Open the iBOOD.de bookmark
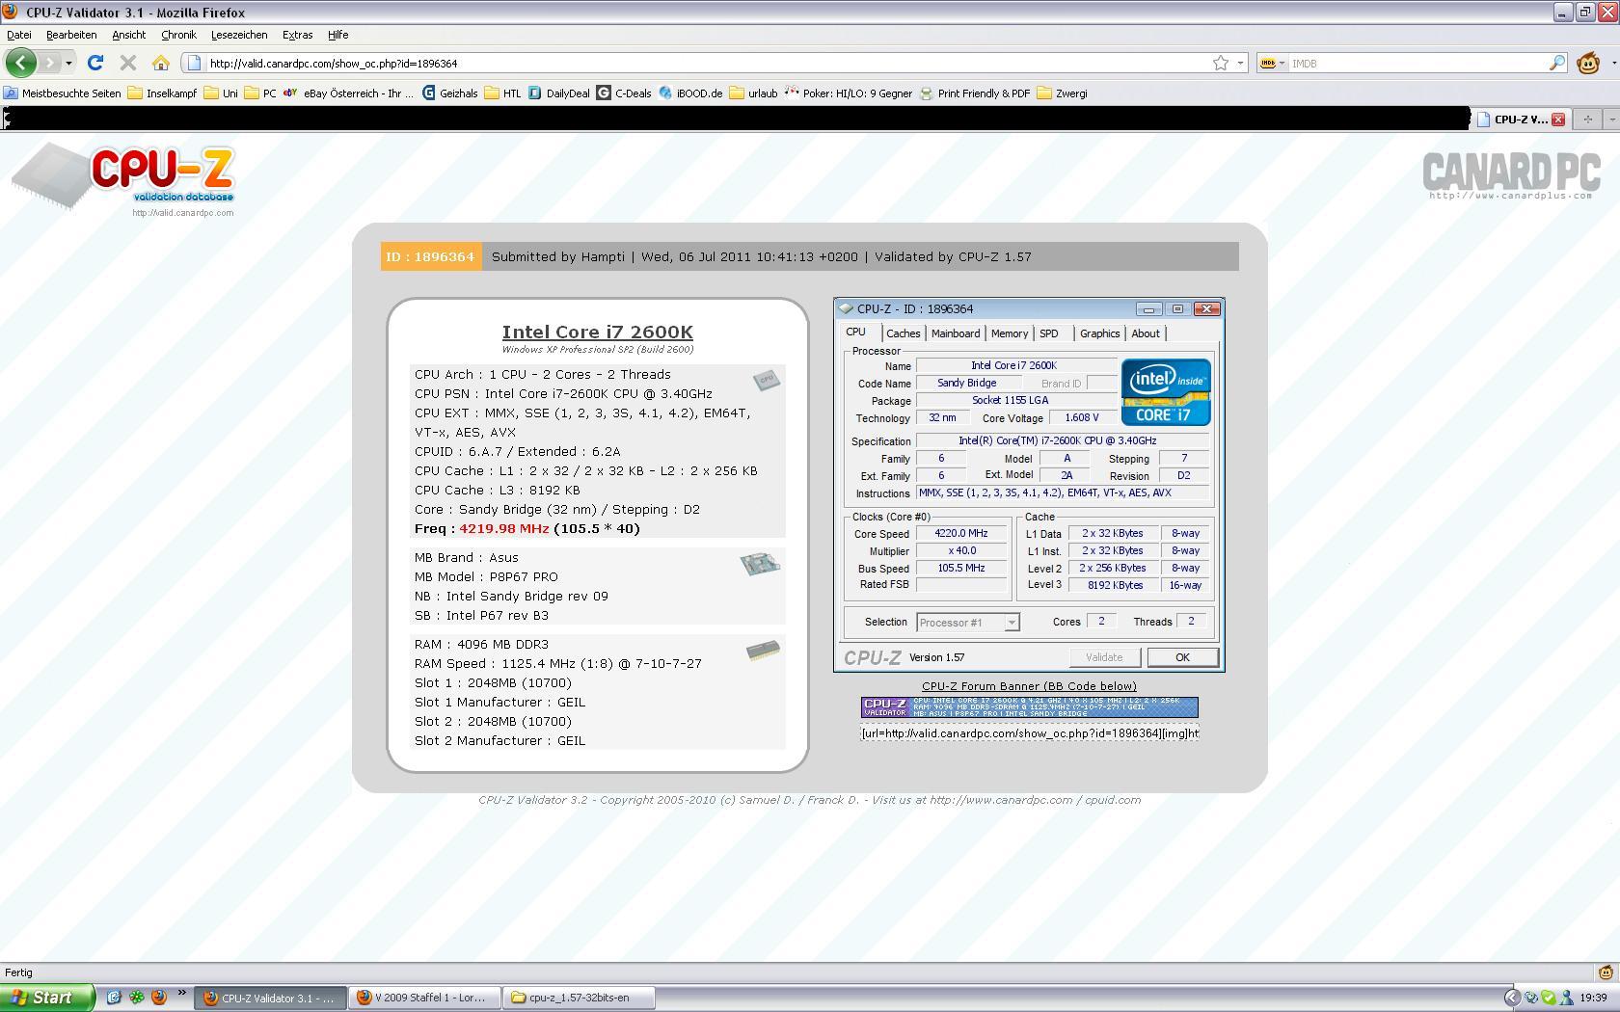Image resolution: width=1620 pixels, height=1012 pixels. tap(690, 93)
